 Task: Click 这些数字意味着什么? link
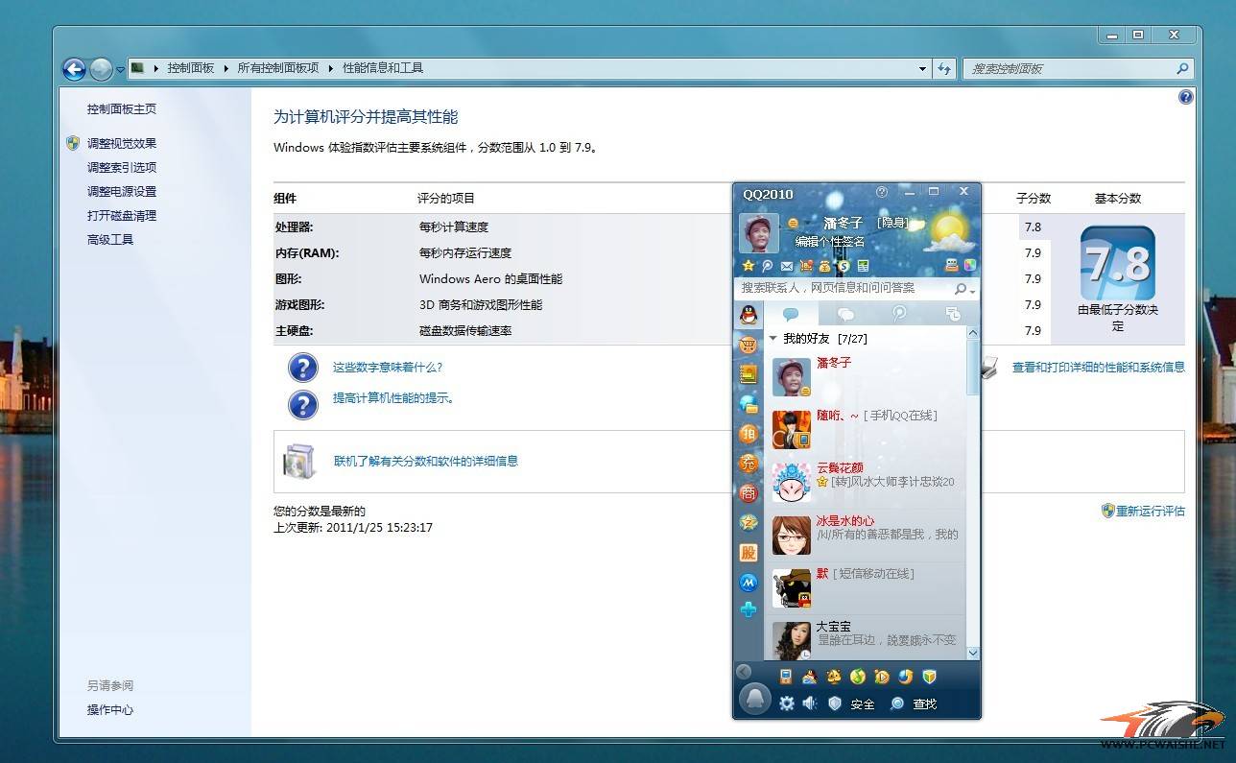point(388,367)
